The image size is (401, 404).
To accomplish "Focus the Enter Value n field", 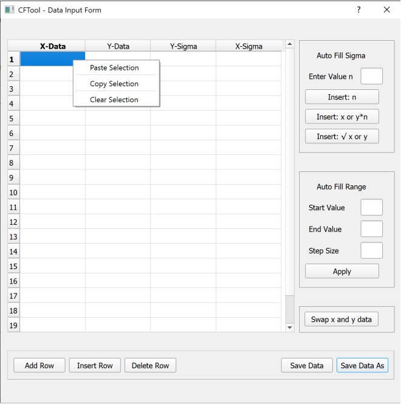I will click(371, 77).
